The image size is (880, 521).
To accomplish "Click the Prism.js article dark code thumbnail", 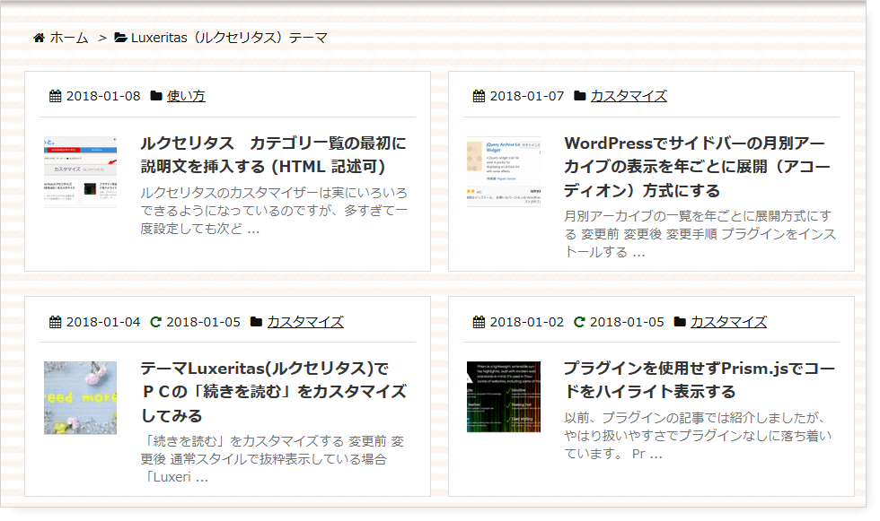I will [x=503, y=396].
